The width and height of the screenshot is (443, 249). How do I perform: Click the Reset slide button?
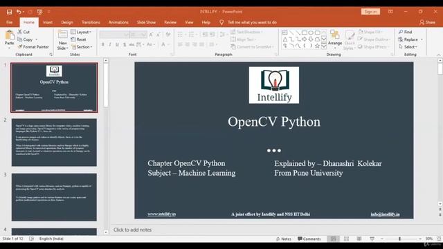78,39
